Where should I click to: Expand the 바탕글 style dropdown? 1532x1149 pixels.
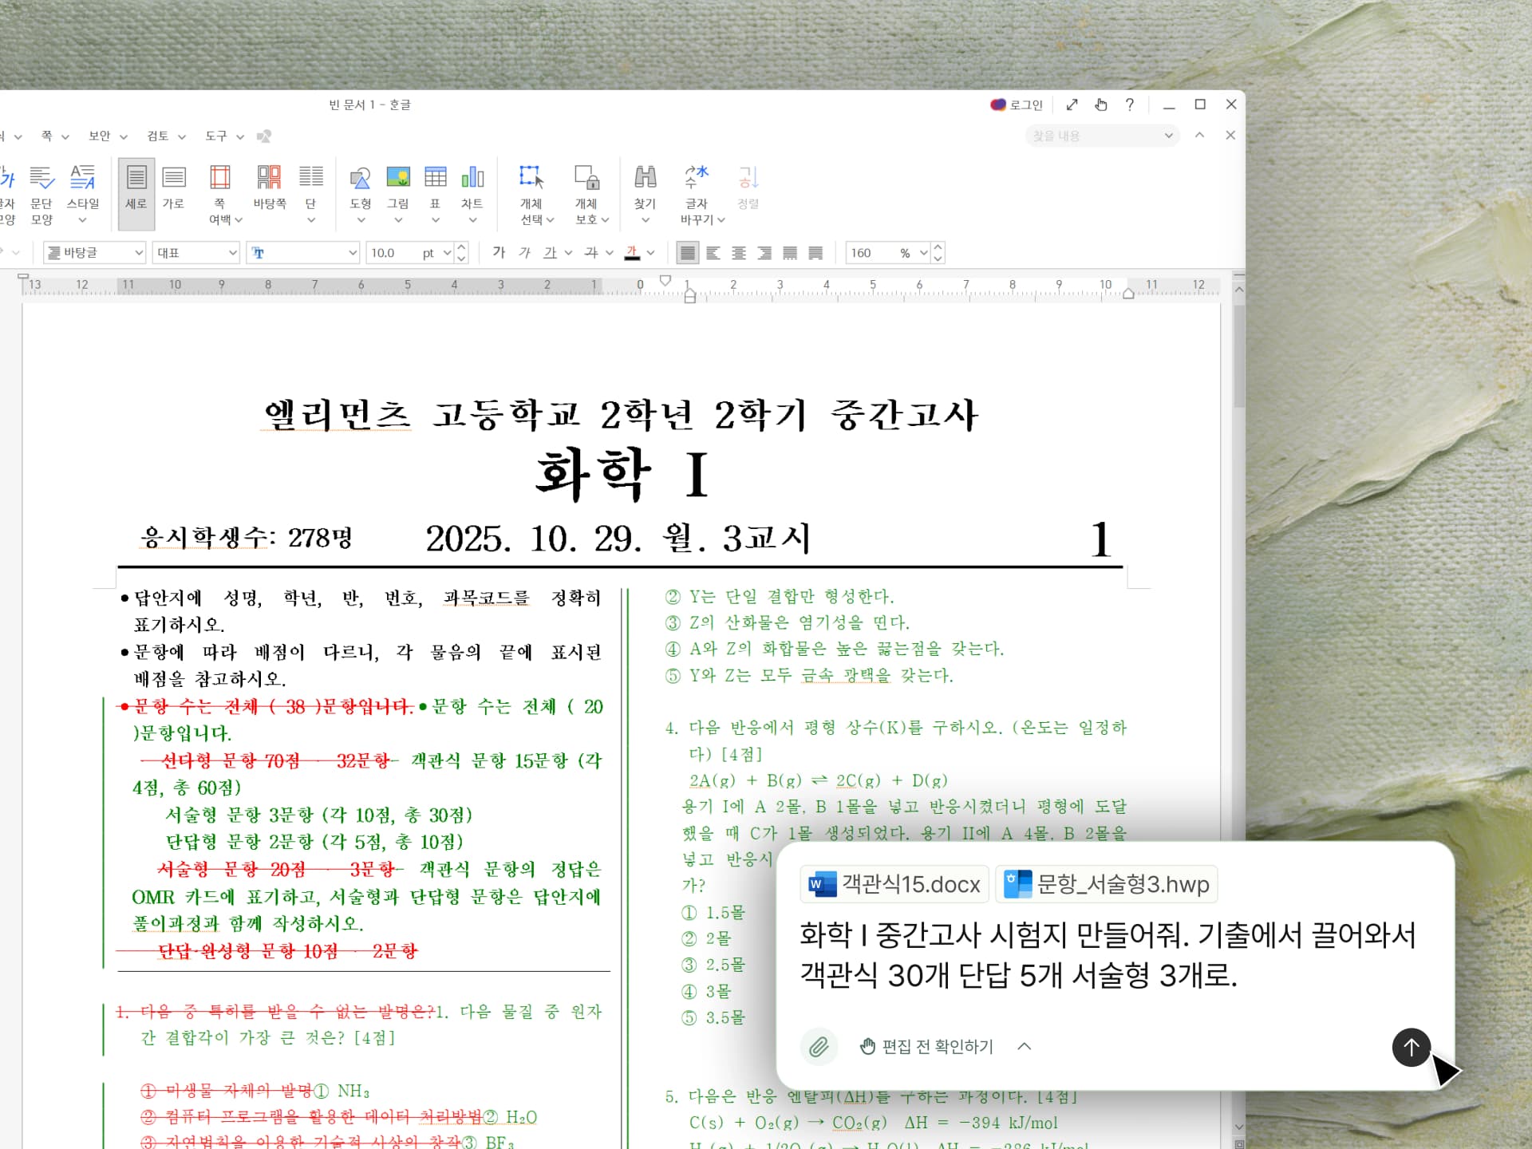[x=139, y=252]
